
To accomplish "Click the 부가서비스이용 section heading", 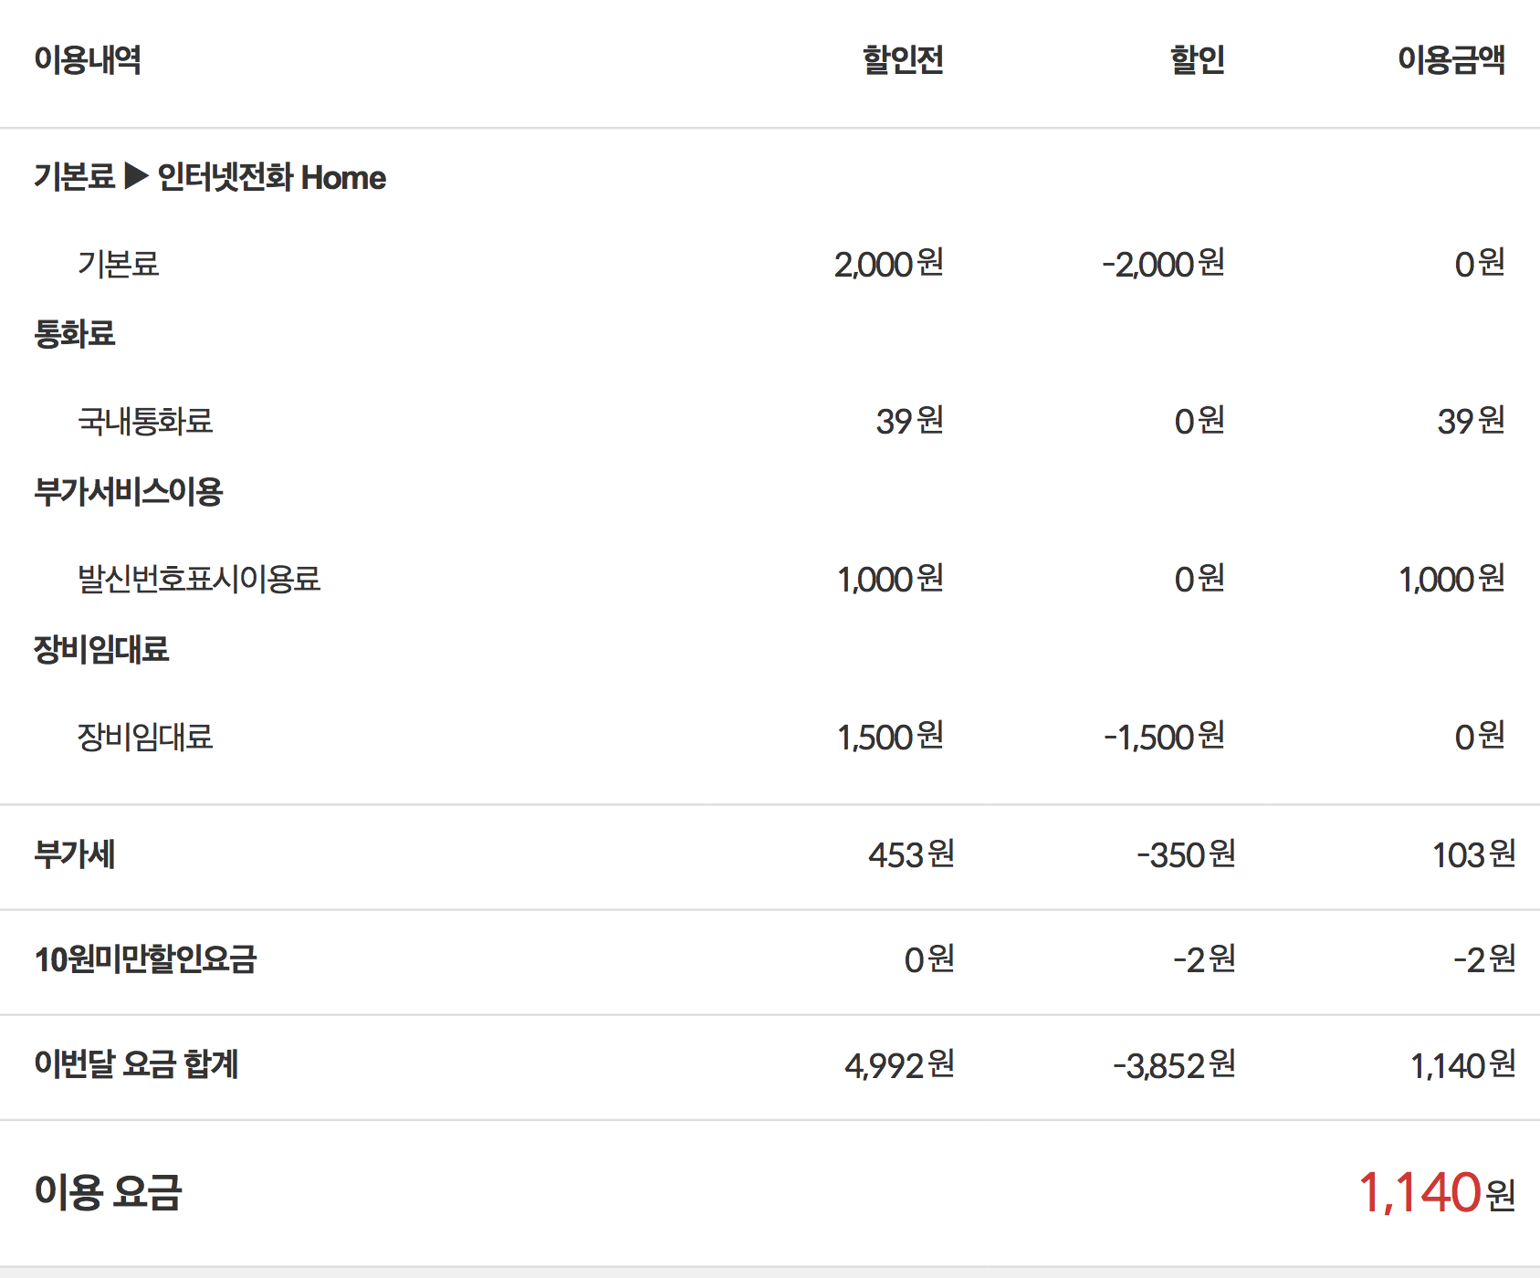I will coord(129,492).
